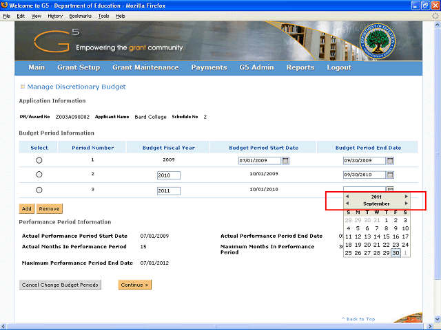
Task: Open calendar for period 1 end date
Action: pyautogui.click(x=389, y=160)
